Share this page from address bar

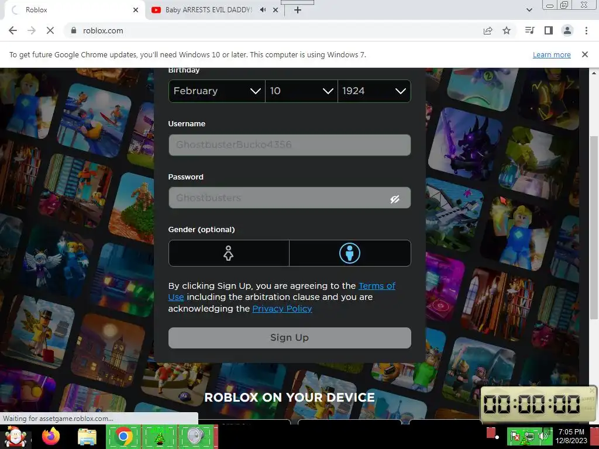488,30
